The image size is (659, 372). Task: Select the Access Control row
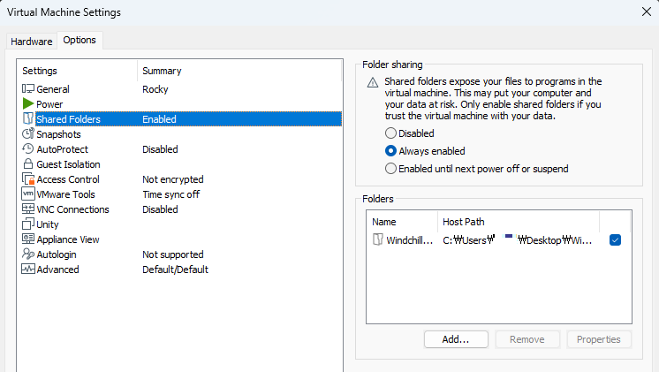(182, 179)
